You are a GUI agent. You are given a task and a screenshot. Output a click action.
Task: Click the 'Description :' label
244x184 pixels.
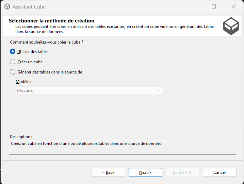pos(21,137)
